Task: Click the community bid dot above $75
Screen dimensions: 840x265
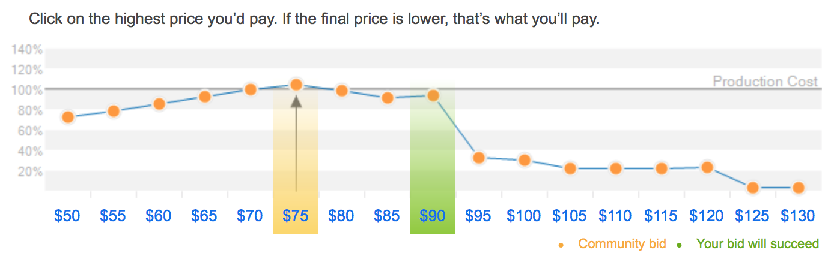Action: [296, 85]
